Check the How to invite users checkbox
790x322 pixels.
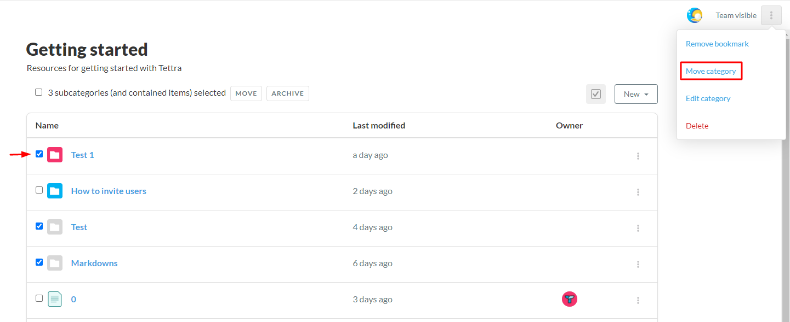point(39,190)
